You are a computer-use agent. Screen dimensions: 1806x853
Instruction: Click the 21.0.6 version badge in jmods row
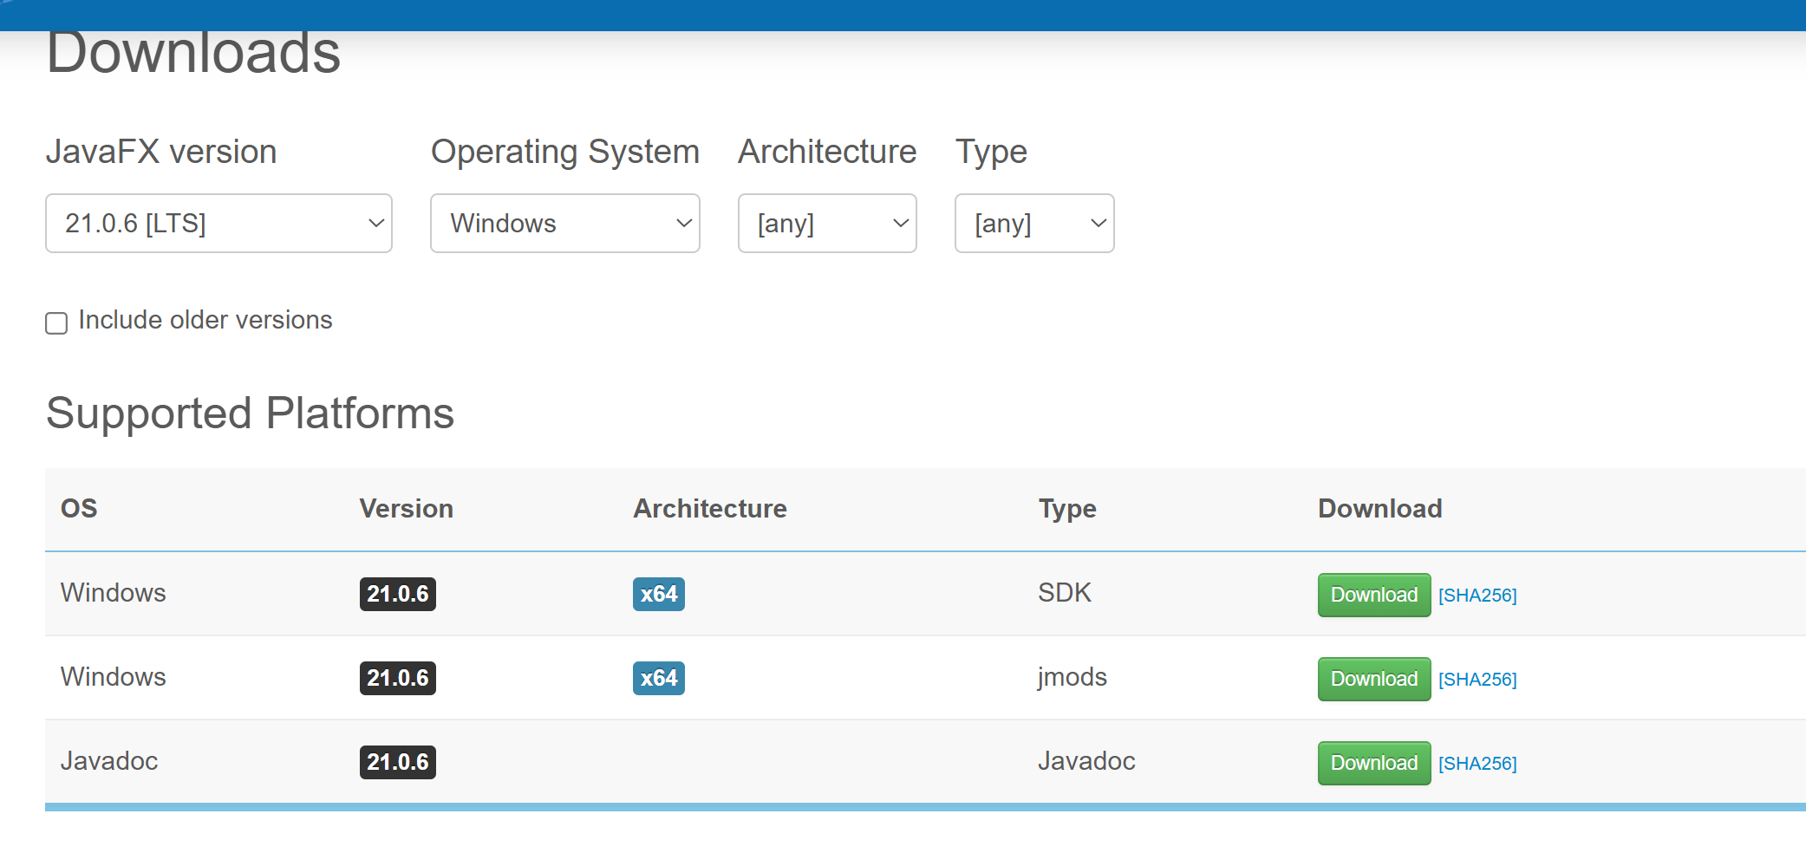point(397,678)
